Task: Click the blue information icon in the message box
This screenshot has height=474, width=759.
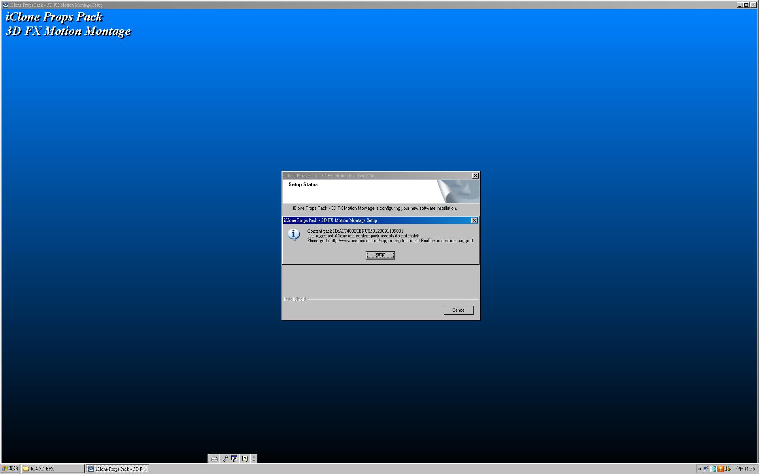Action: coord(293,235)
